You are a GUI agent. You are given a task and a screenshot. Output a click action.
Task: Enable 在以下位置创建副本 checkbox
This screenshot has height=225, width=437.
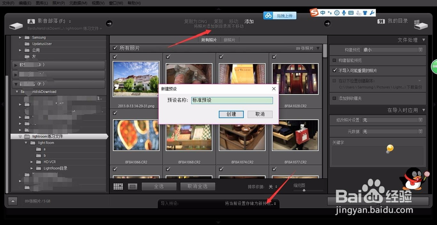coord(334,81)
